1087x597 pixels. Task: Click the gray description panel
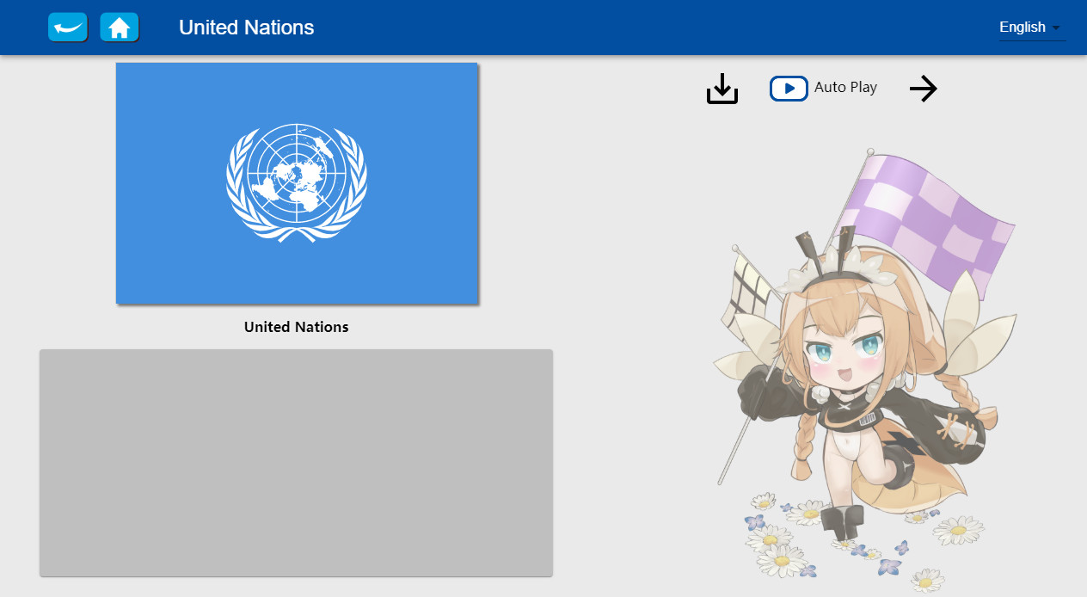click(x=295, y=462)
